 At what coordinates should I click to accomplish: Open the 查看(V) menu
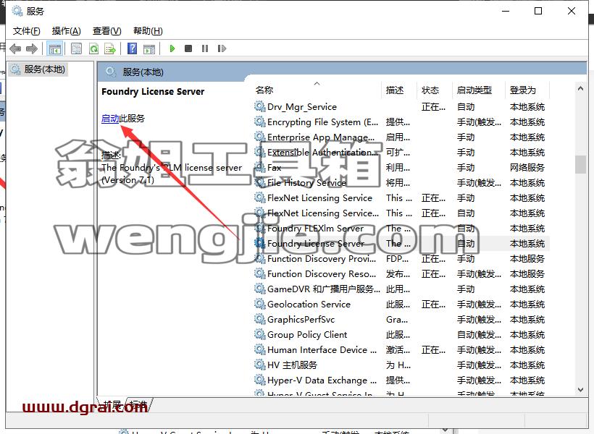tap(106, 31)
